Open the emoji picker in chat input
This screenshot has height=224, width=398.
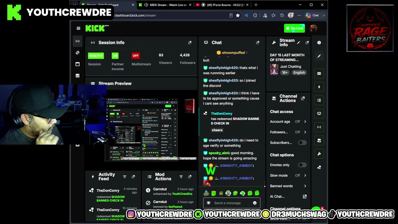[255, 203]
